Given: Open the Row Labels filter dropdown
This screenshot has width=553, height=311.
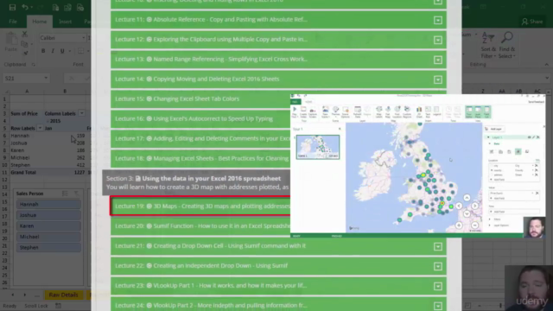Looking at the screenshot, I should coord(40,128).
